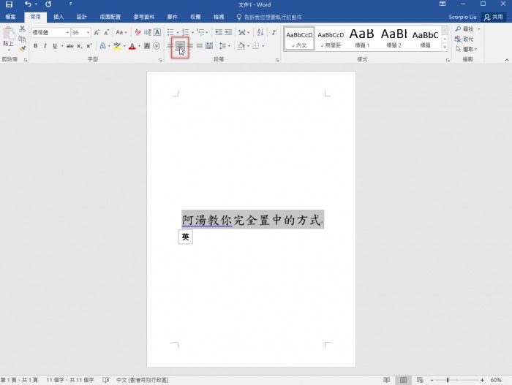The width and height of the screenshot is (512, 385).
Task: Center align the selected paragraph
Action: tap(180, 46)
